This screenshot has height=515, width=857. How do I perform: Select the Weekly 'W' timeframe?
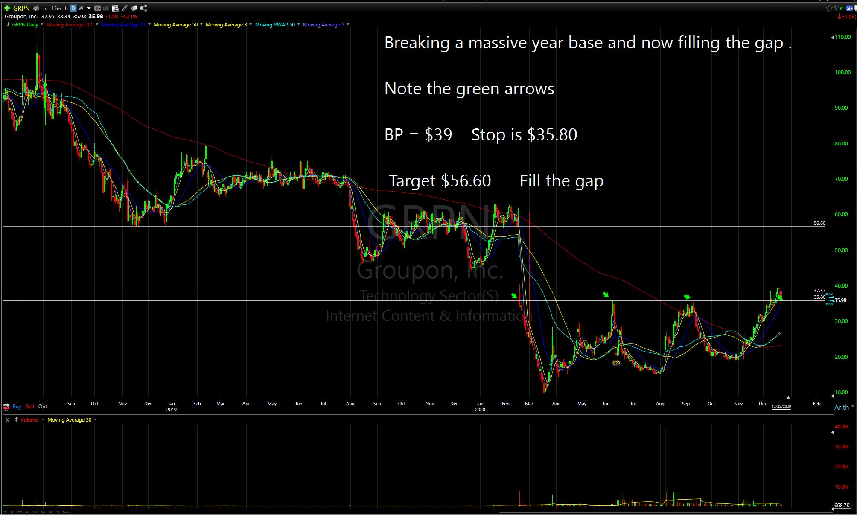(81, 9)
